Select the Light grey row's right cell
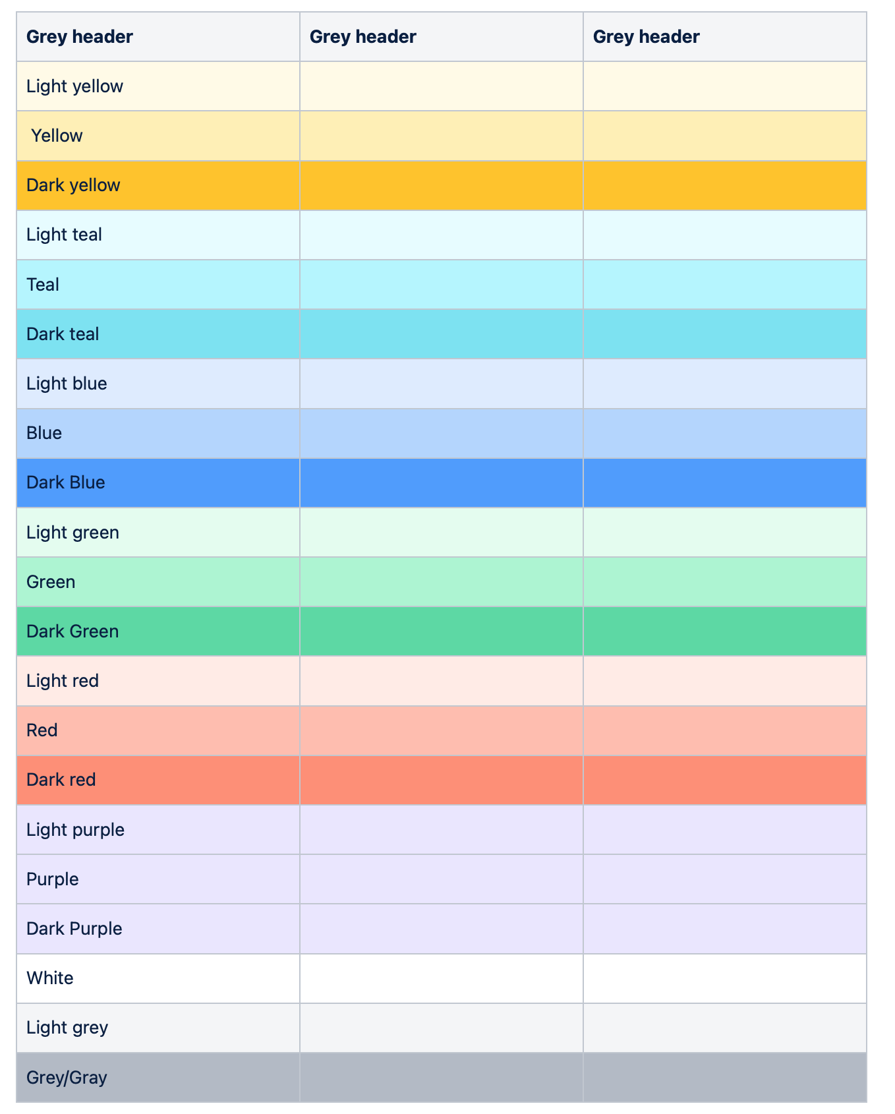The height and width of the screenshot is (1114, 895). 724,1028
